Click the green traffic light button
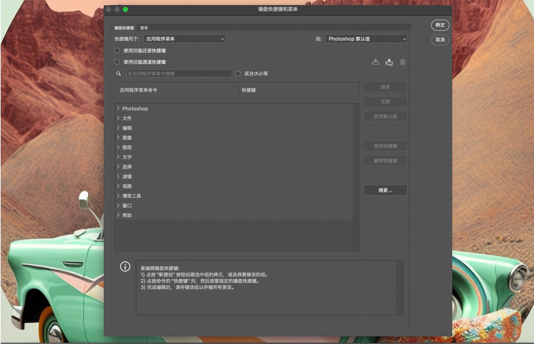The width and height of the screenshot is (534, 344). (x=125, y=10)
